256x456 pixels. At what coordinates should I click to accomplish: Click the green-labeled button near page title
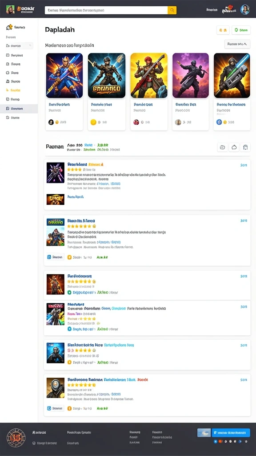point(241,30)
